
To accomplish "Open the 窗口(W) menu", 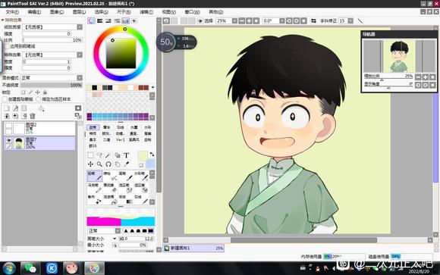I will point(192,12).
